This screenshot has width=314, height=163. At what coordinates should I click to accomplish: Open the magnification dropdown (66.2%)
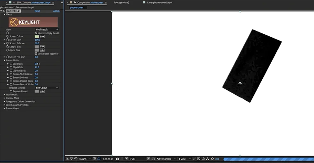point(85,159)
